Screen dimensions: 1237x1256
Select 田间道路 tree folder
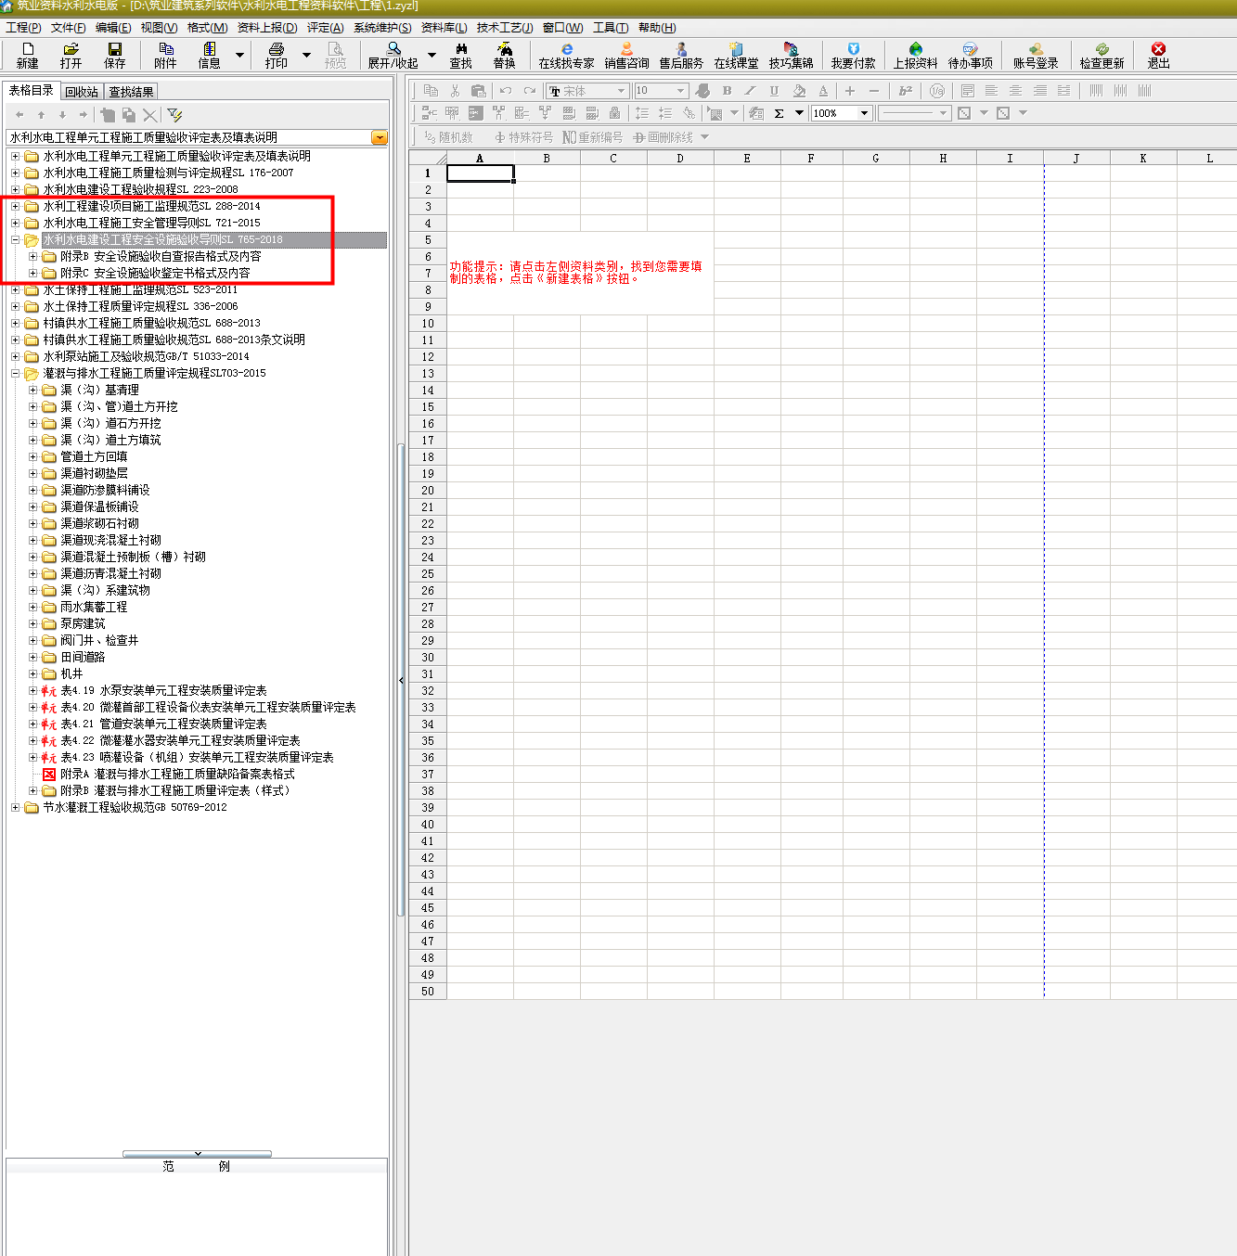pyautogui.click(x=83, y=657)
